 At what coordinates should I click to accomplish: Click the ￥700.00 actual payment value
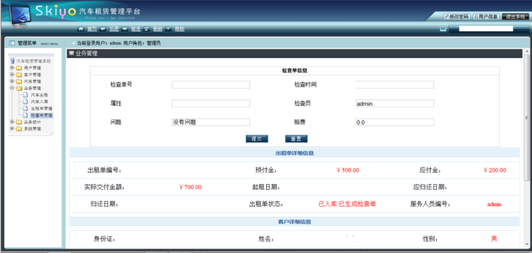tap(190, 187)
